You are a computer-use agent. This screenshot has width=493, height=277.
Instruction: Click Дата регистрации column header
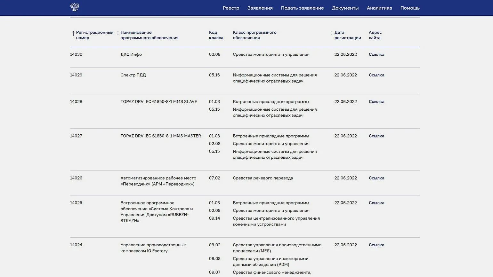pos(347,35)
